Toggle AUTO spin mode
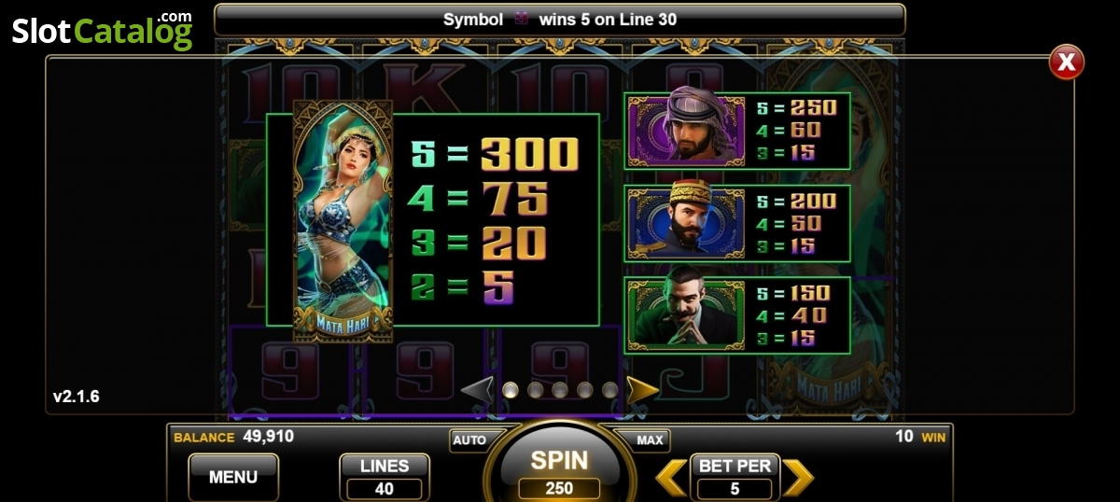Viewport: 1120px width, 502px height. pos(469,440)
